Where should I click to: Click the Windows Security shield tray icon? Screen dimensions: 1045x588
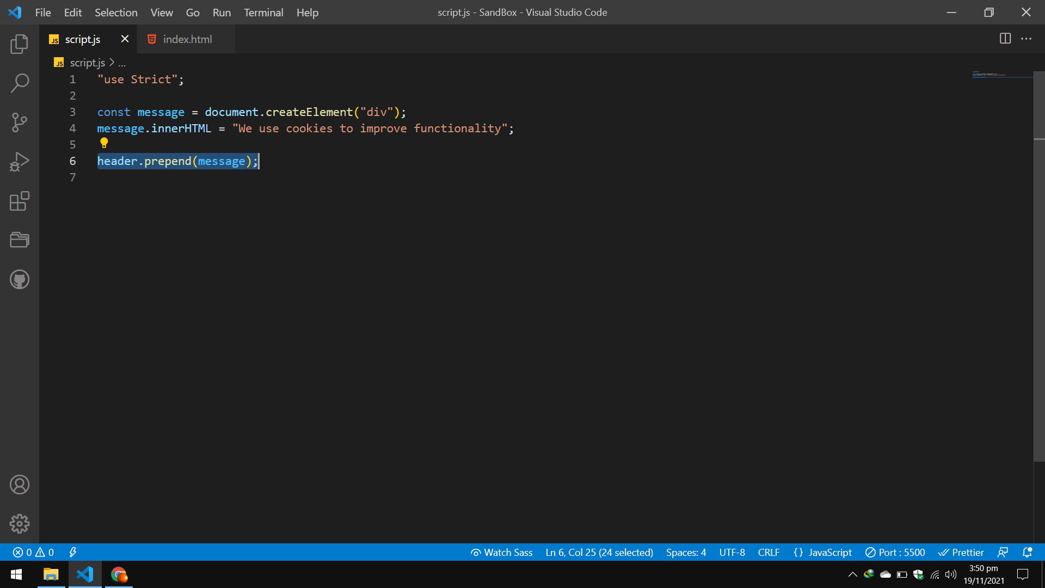(x=918, y=574)
